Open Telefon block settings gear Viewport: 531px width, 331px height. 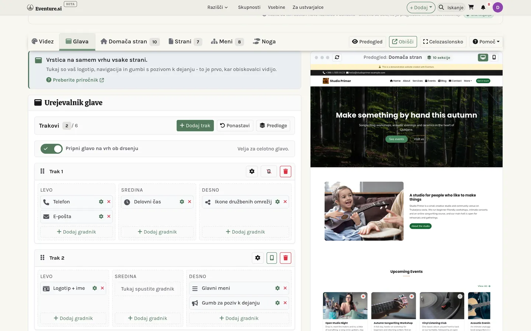point(101,202)
